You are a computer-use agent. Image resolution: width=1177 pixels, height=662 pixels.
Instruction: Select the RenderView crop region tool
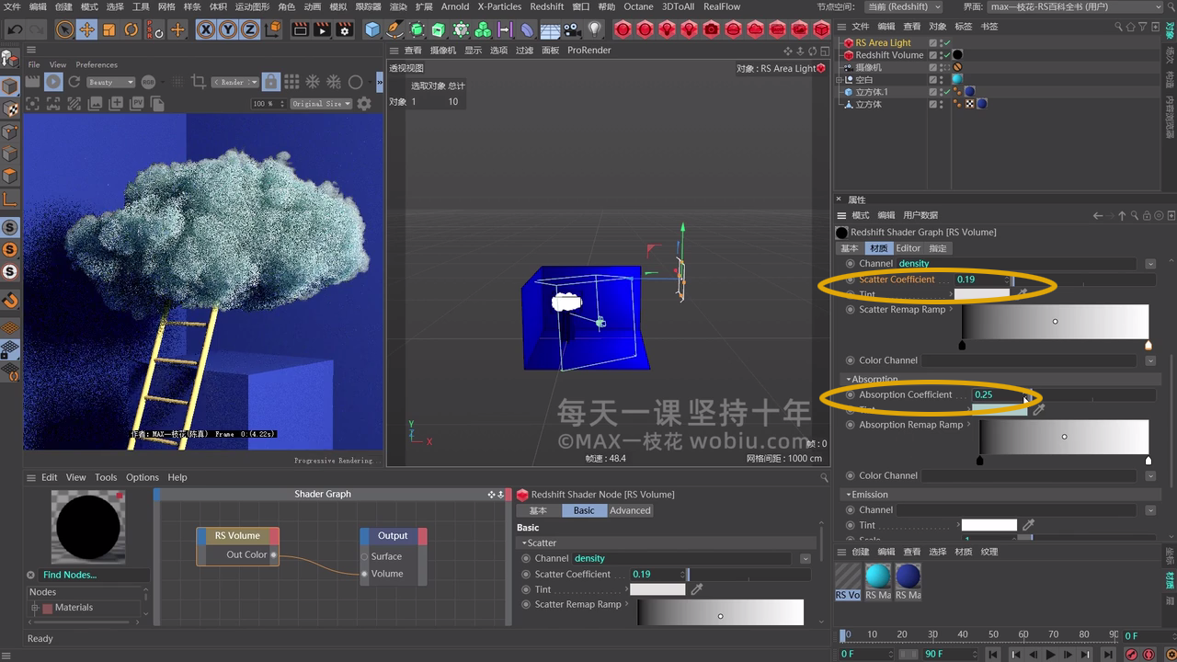click(x=198, y=82)
